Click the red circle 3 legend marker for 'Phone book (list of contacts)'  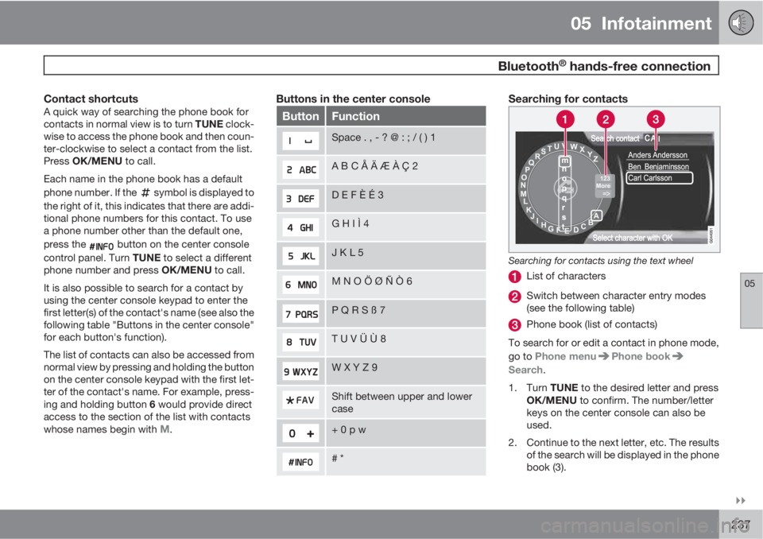tap(514, 325)
